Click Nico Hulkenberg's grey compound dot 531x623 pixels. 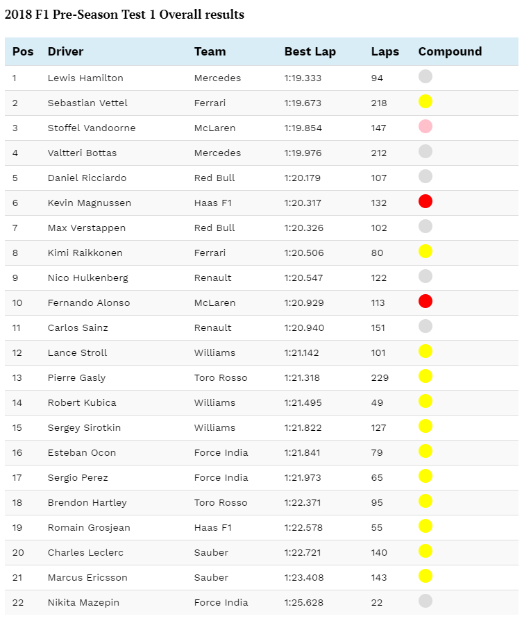425,276
